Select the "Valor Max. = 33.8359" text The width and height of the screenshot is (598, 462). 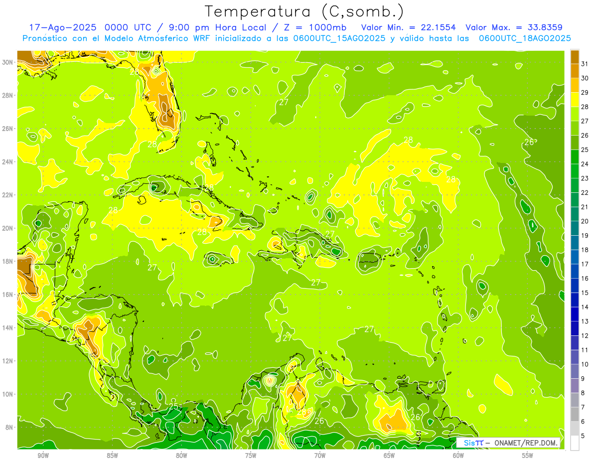point(514,27)
